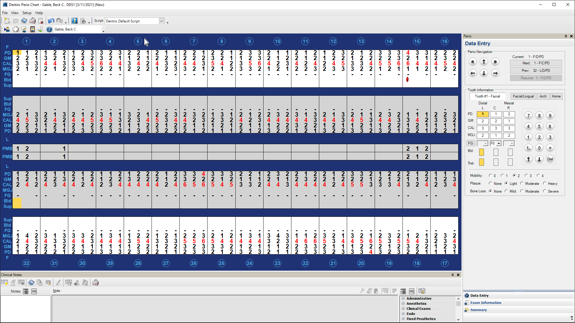Screen dimensions: 575x323
Task: Set Plaque to Moderate
Action: click(x=522, y=184)
